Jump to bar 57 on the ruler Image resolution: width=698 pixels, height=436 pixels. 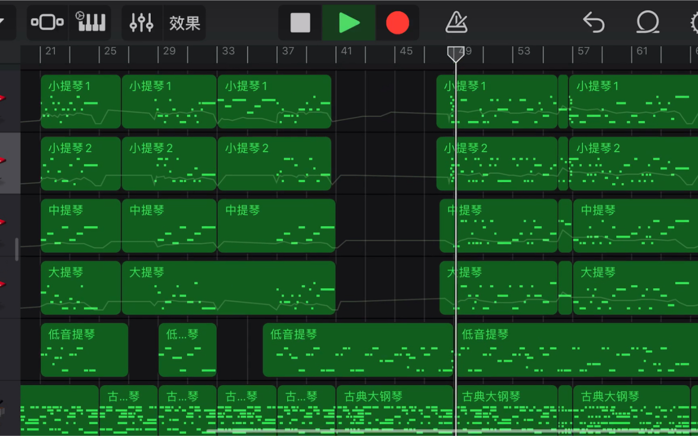[x=583, y=51]
